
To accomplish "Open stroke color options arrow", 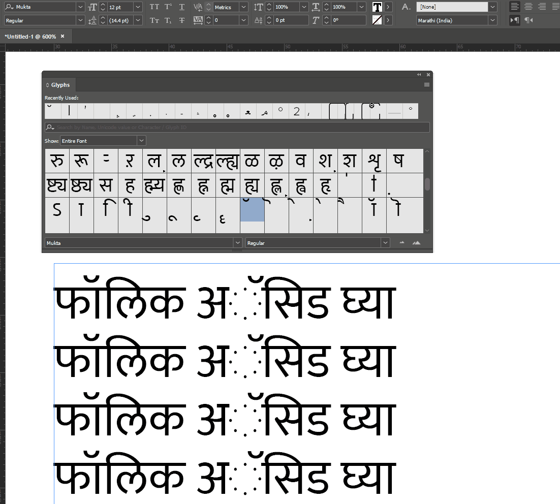I will pos(388,20).
